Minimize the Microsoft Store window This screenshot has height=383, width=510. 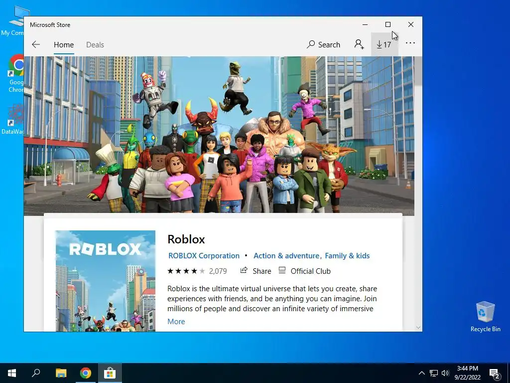pos(365,25)
